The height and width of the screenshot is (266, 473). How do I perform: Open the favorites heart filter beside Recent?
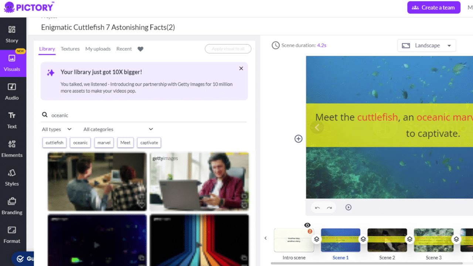click(140, 48)
